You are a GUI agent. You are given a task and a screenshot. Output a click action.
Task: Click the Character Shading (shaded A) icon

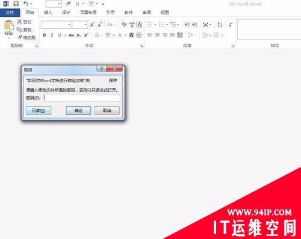(x=131, y=35)
